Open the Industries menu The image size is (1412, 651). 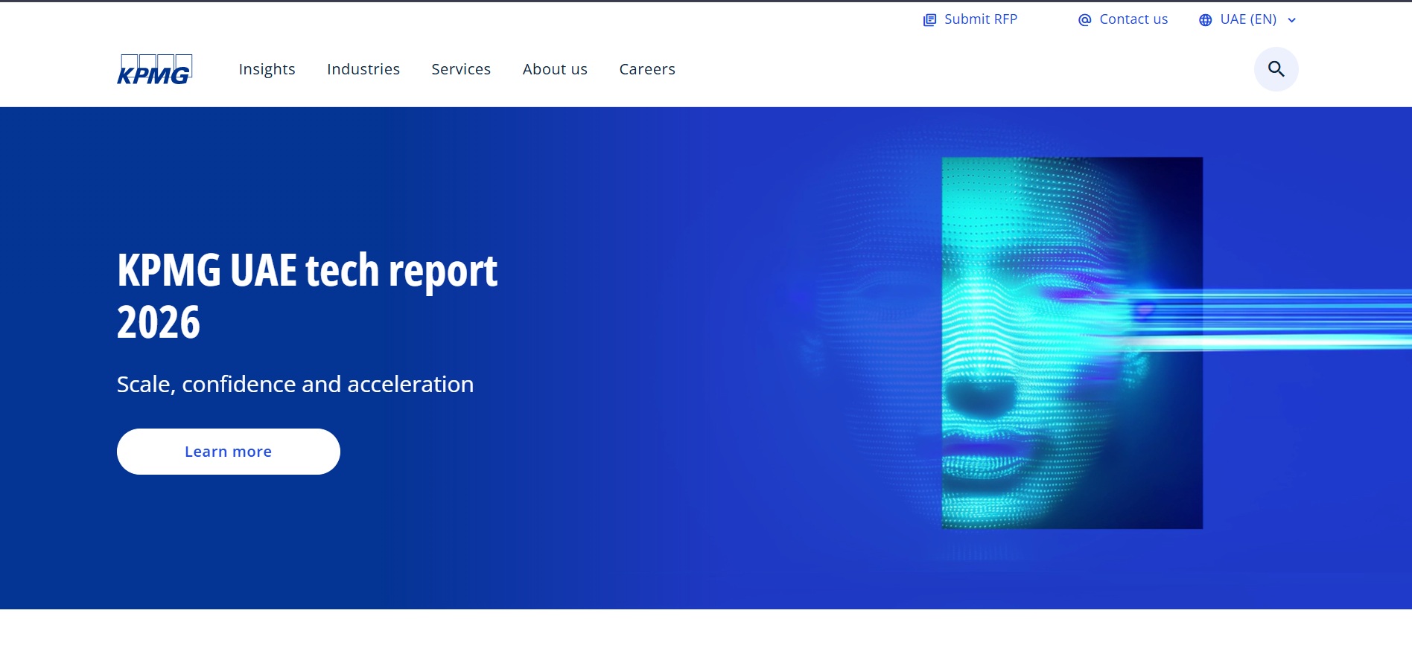(363, 69)
